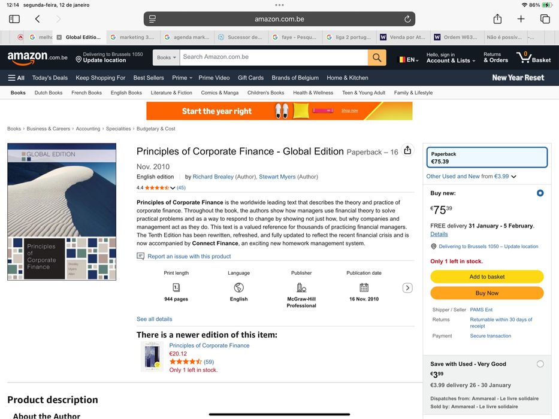Image resolution: width=559 pixels, height=419 pixels.
Task: Share this product via the title share icon
Action: (407, 150)
